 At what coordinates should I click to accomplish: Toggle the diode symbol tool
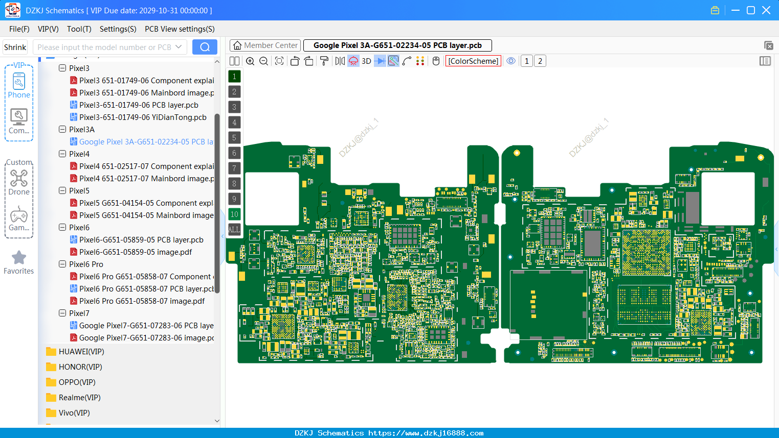(x=380, y=61)
